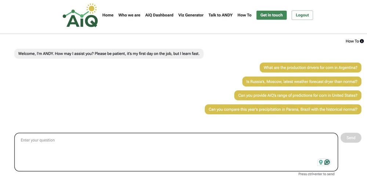Click the Send button

(351, 138)
